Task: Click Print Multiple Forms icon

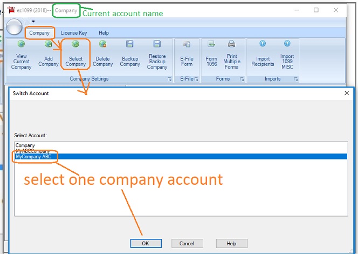Action: pos(232,44)
